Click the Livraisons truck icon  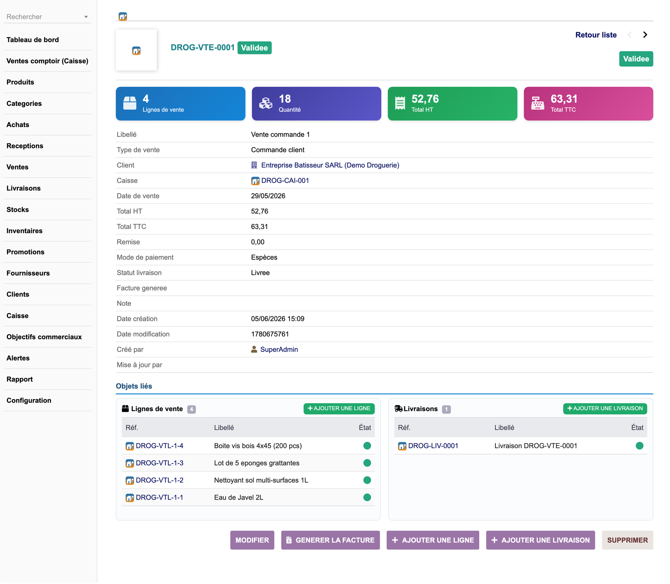click(398, 409)
